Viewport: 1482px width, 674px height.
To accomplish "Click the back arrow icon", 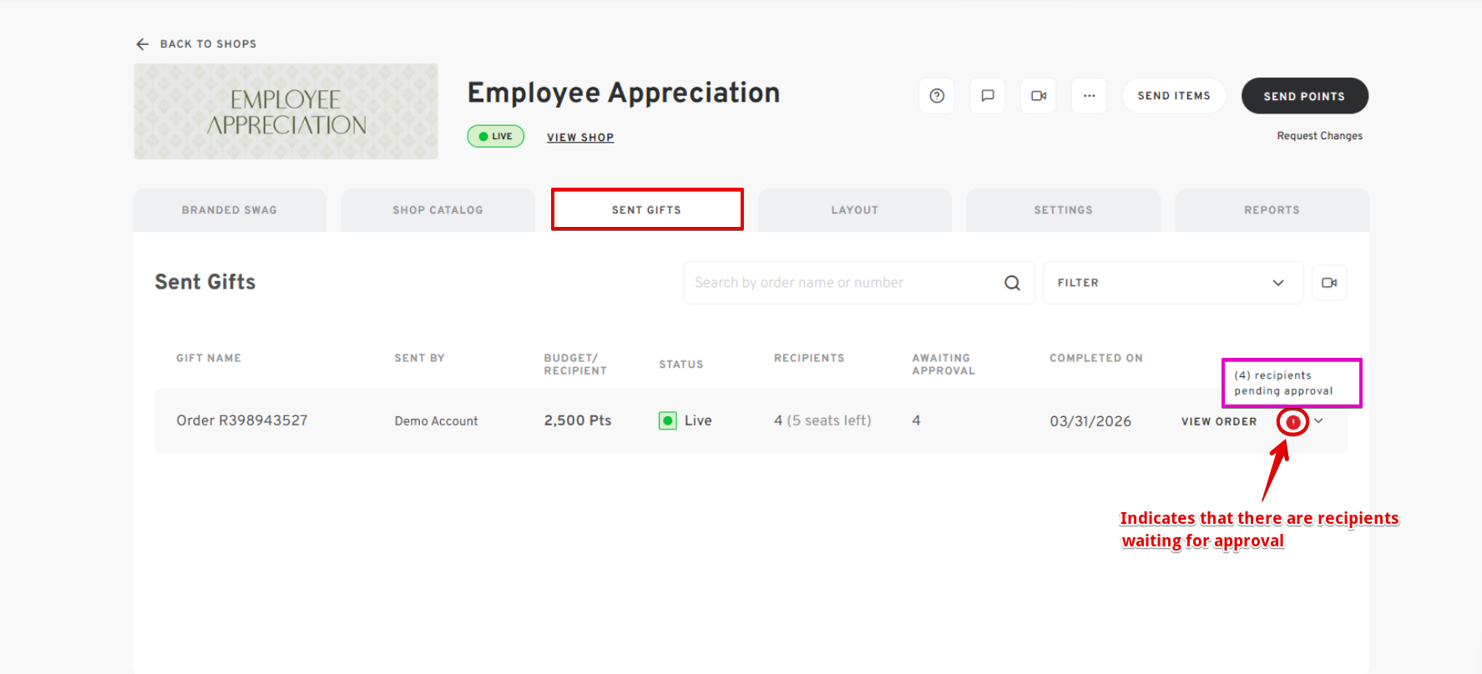I will (x=143, y=44).
